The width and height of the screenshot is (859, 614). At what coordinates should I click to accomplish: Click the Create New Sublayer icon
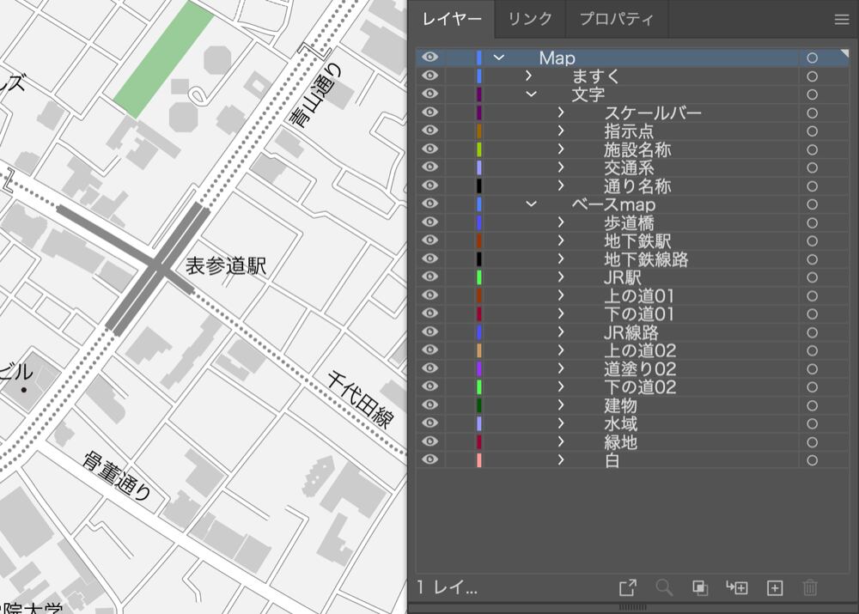(x=737, y=587)
